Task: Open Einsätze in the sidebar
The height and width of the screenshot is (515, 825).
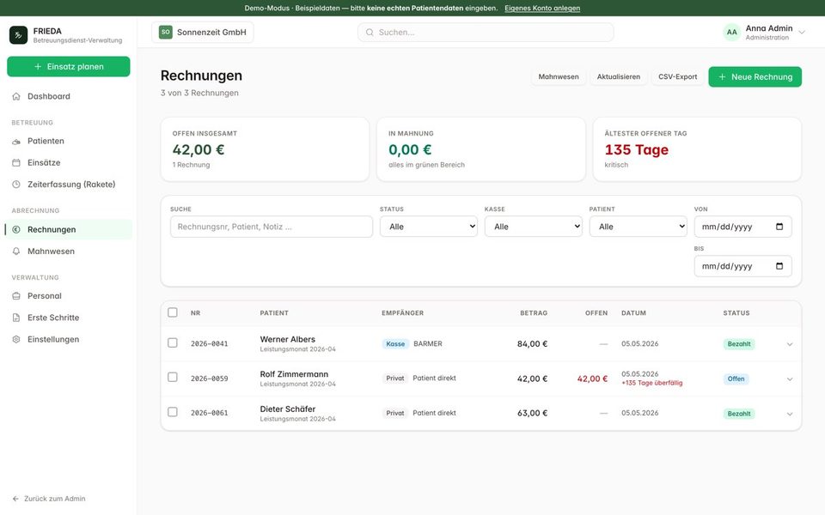Action: tap(69, 162)
